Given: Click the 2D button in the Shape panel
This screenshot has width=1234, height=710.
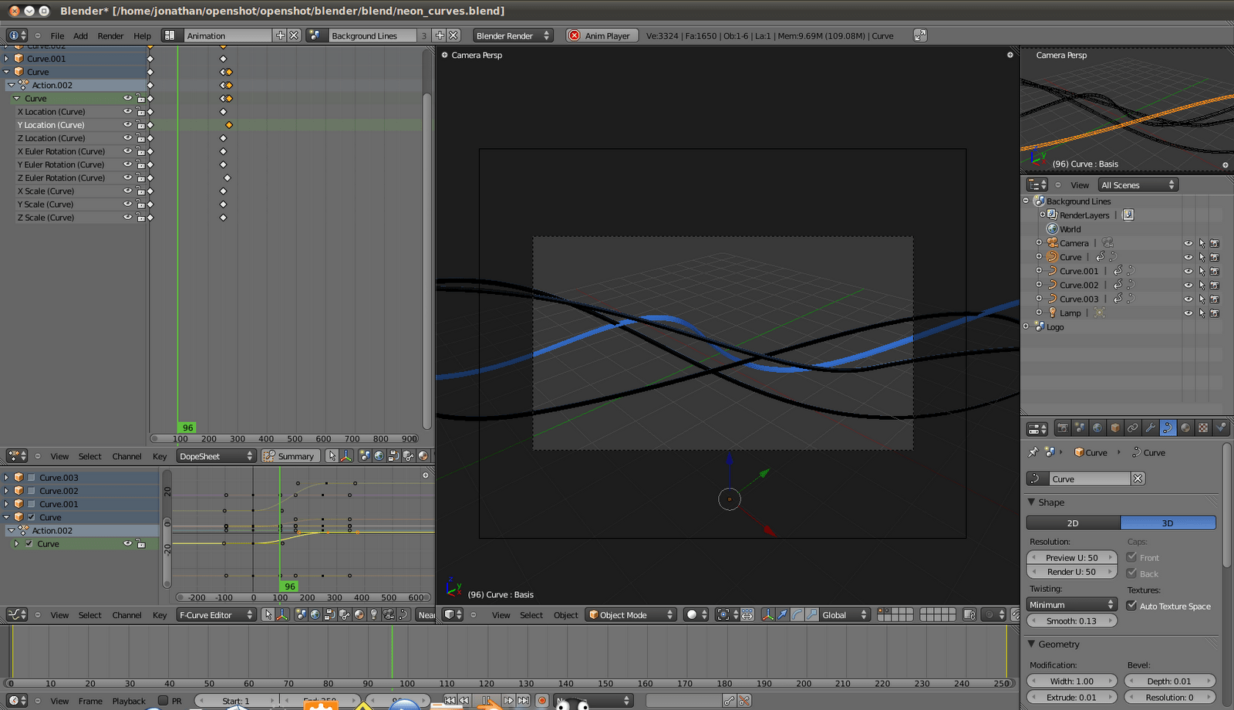Looking at the screenshot, I should coord(1072,522).
